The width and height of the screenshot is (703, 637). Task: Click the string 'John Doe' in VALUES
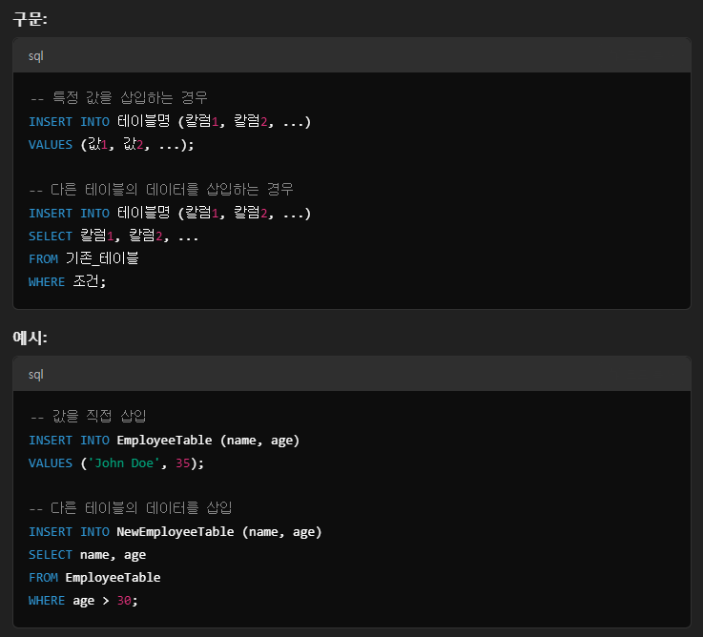pos(124,463)
